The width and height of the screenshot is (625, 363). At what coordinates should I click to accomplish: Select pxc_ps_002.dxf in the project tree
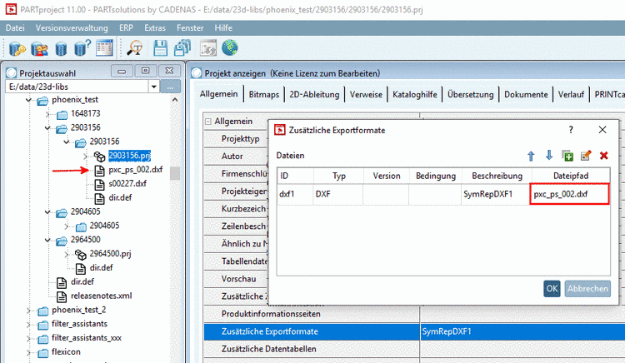[x=136, y=170]
